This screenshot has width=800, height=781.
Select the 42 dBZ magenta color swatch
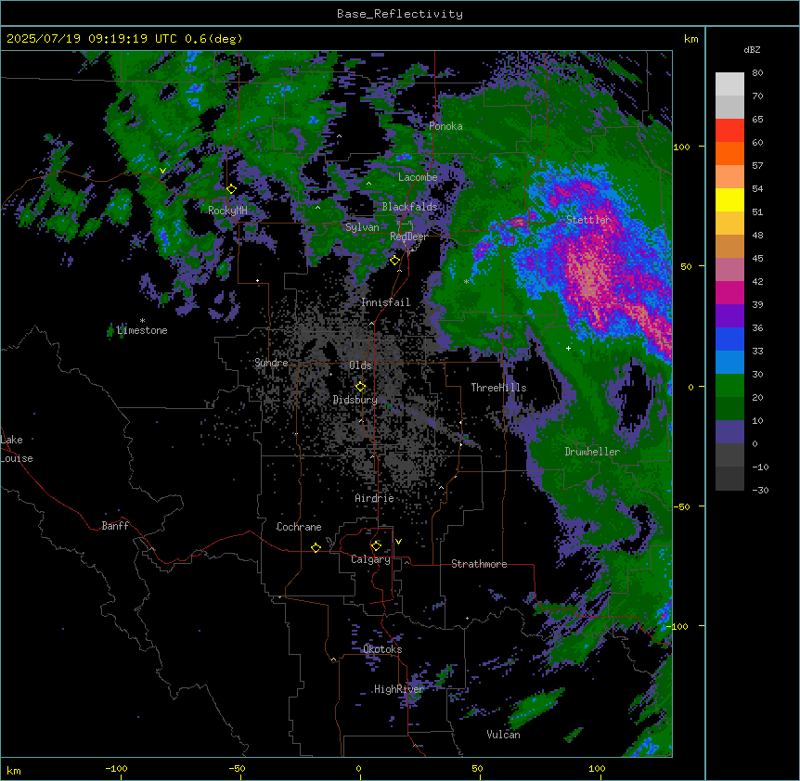729,292
